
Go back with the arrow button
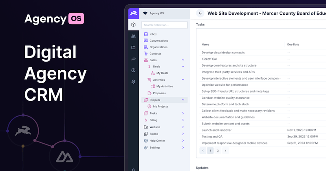[x=200, y=13]
